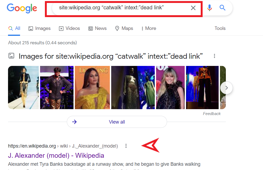
Task: Switch to the Videos tab
Action: 69,28
